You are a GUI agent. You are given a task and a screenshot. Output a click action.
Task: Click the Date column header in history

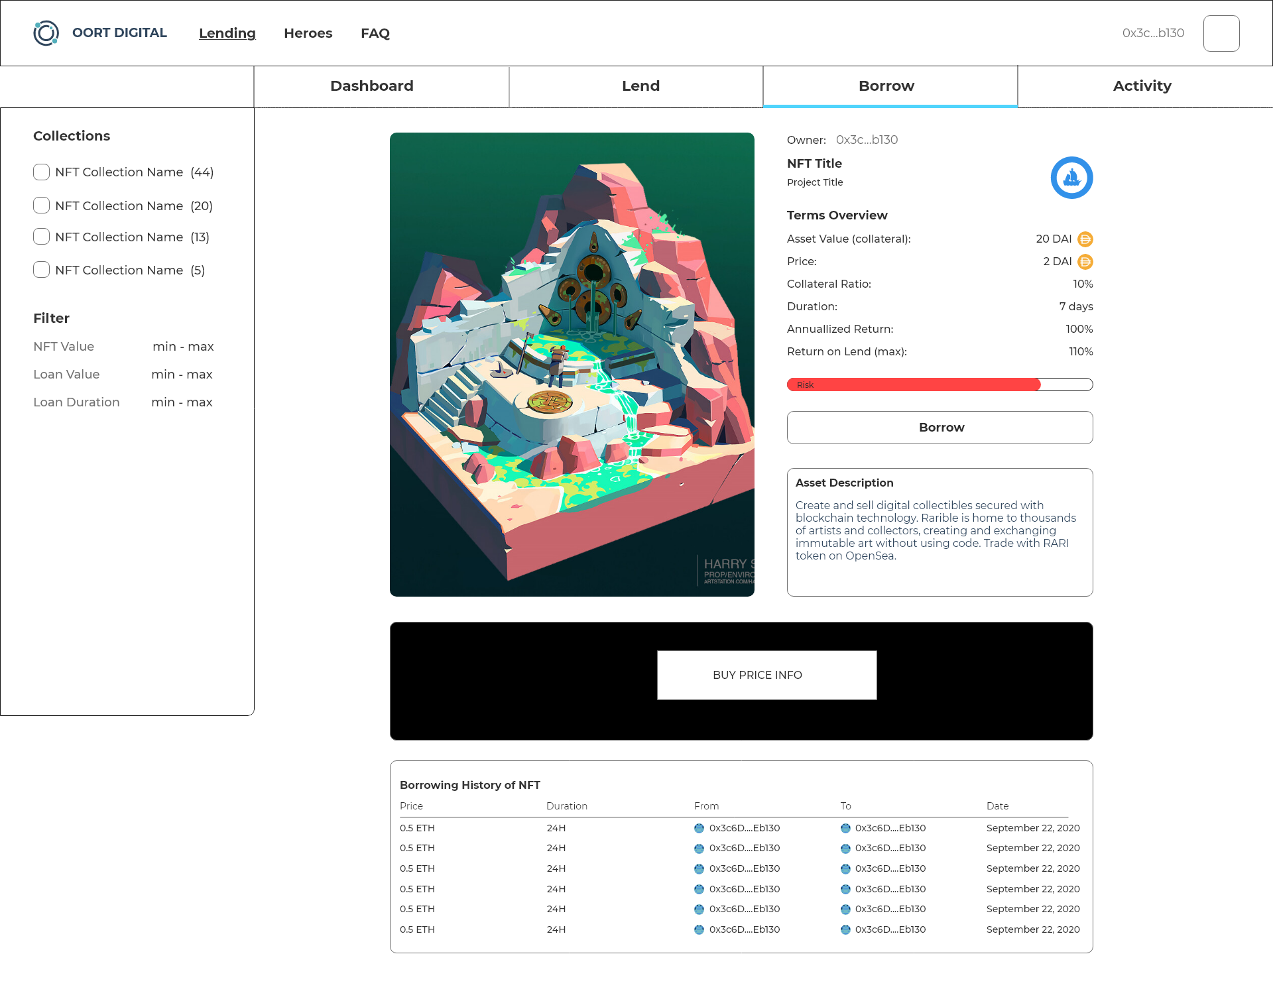coord(997,806)
